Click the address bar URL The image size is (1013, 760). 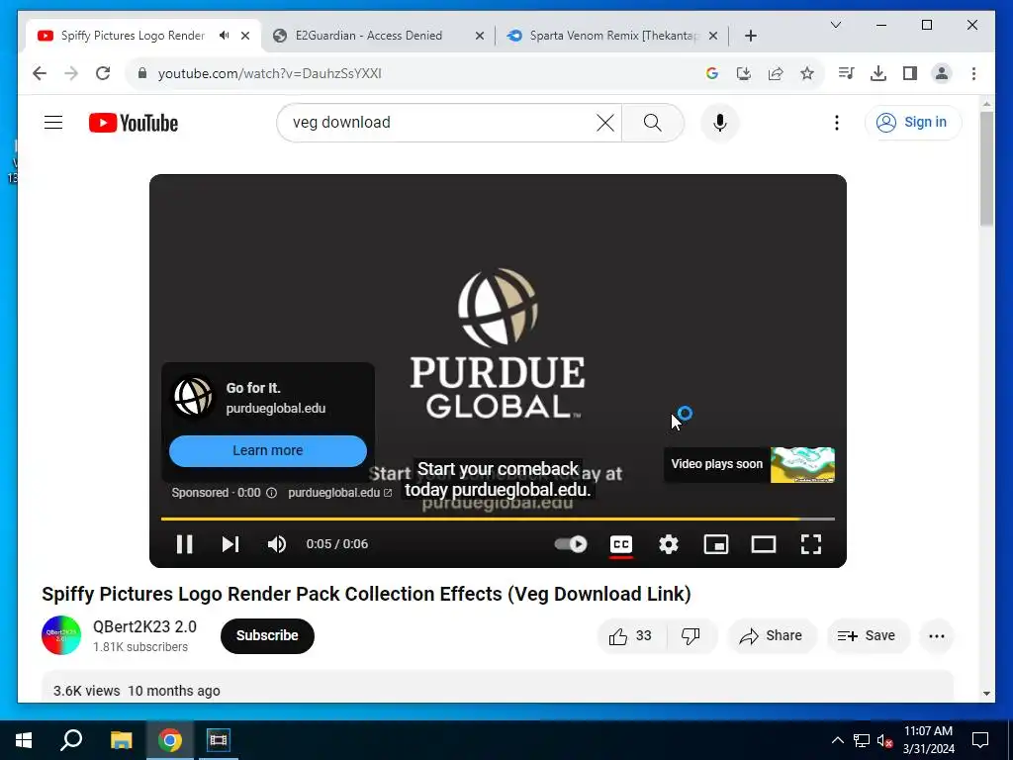[269, 73]
